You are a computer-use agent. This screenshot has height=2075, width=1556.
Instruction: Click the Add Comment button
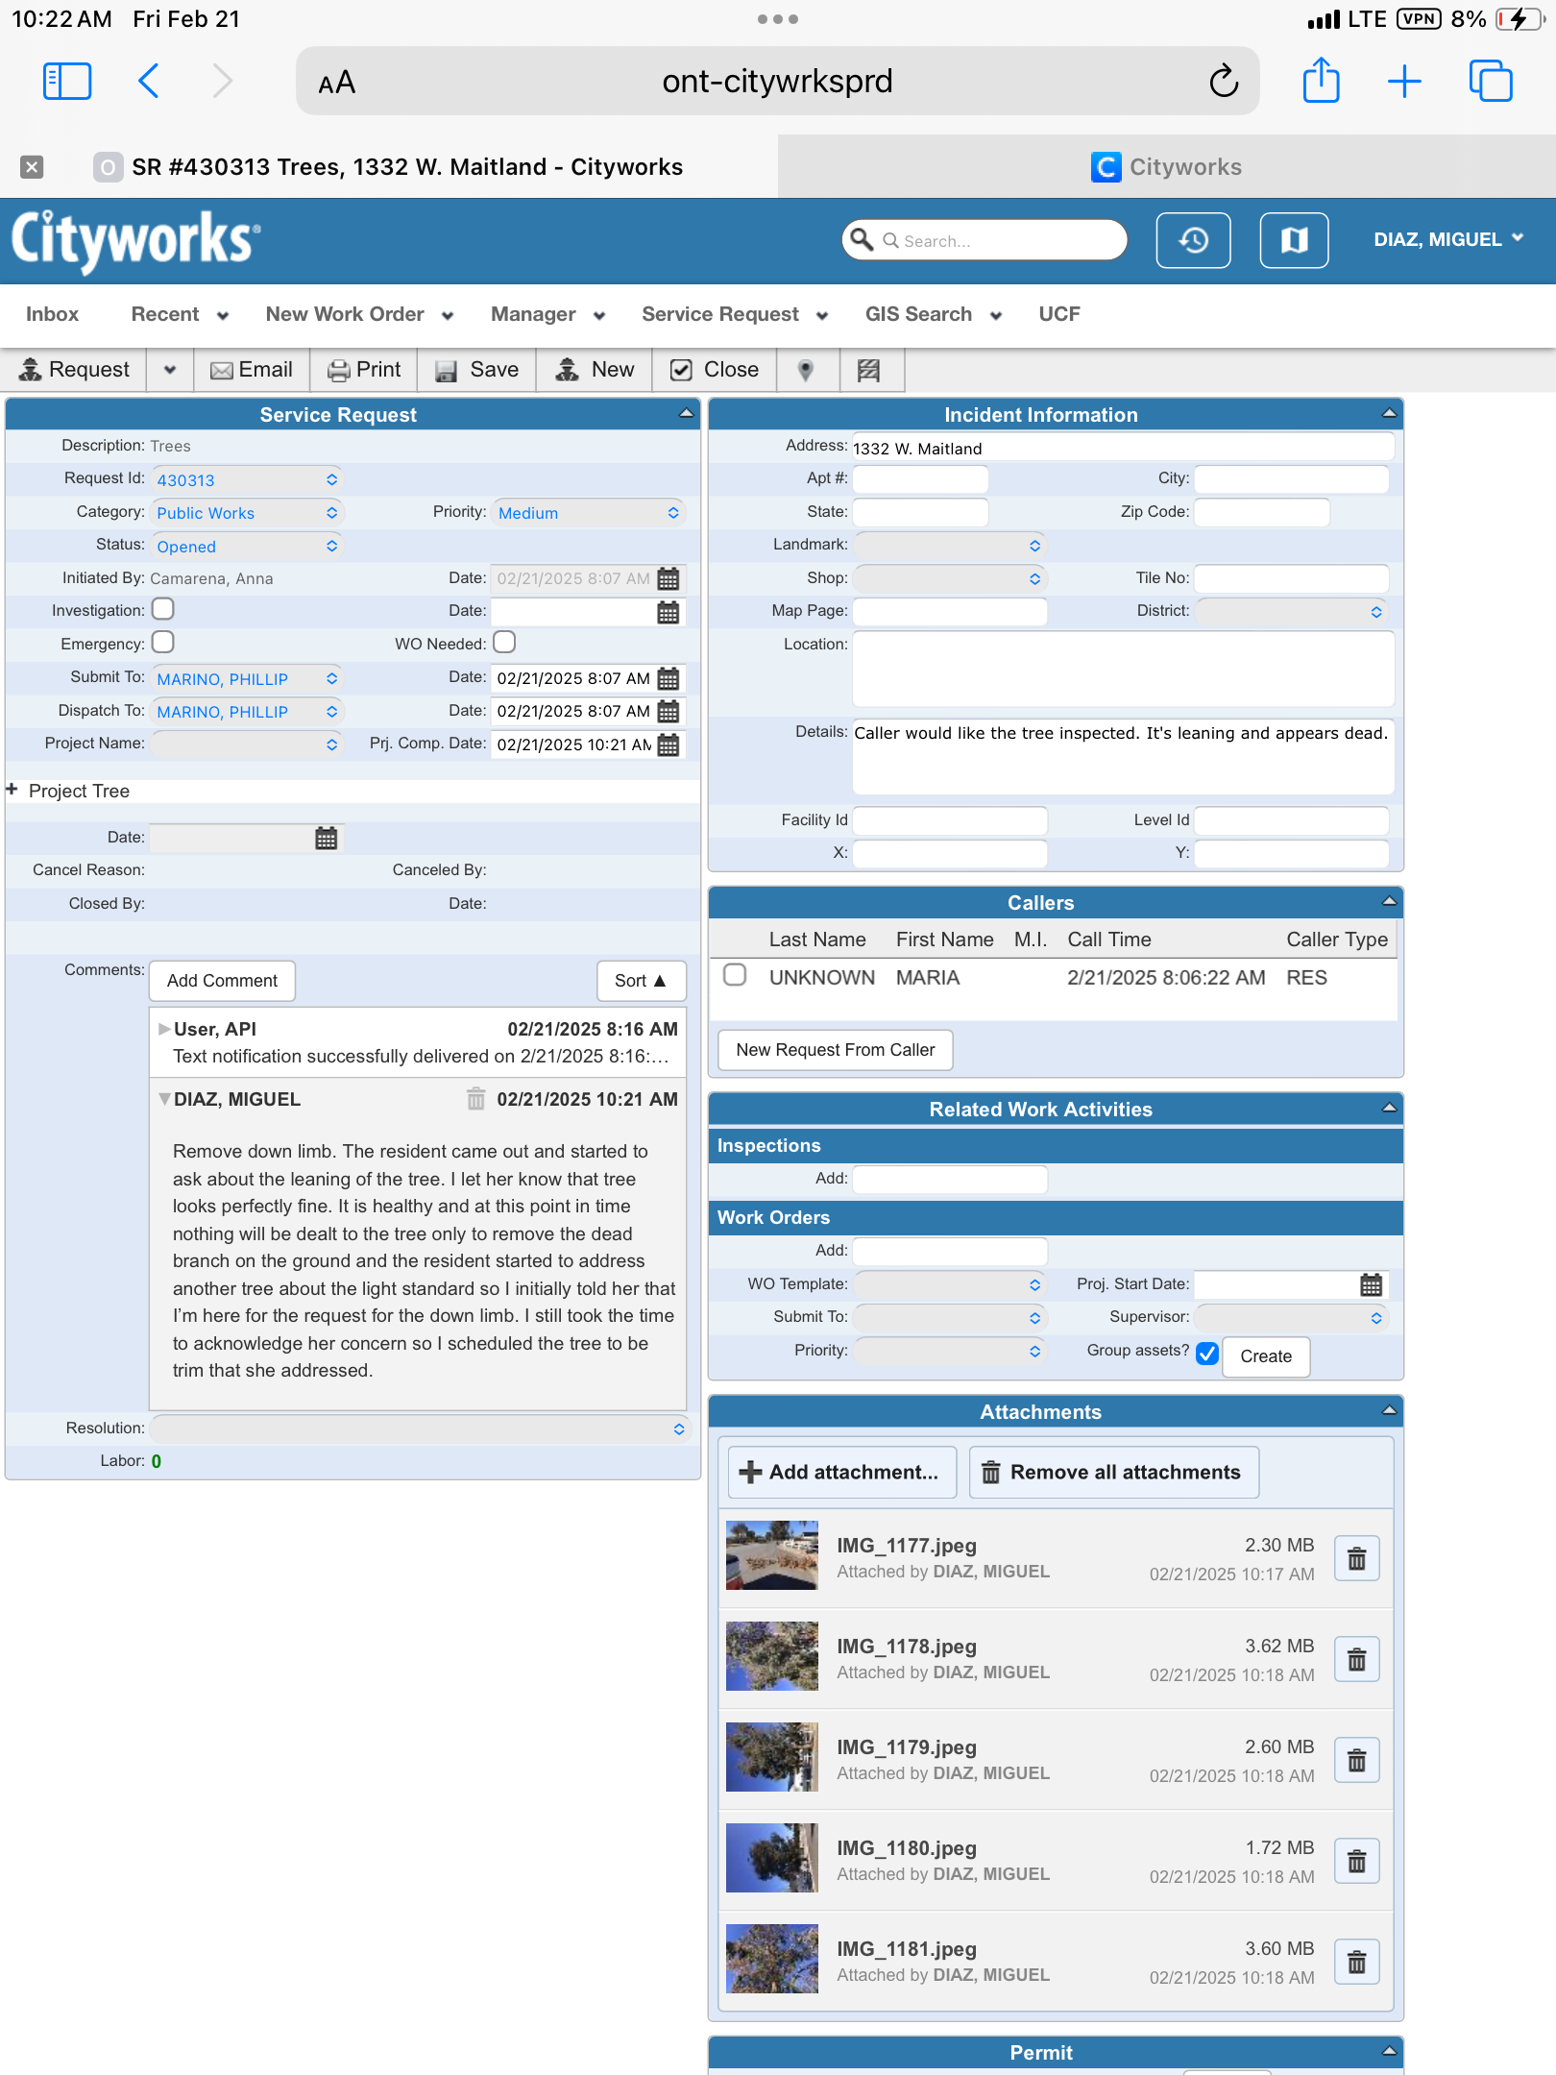[222, 981]
